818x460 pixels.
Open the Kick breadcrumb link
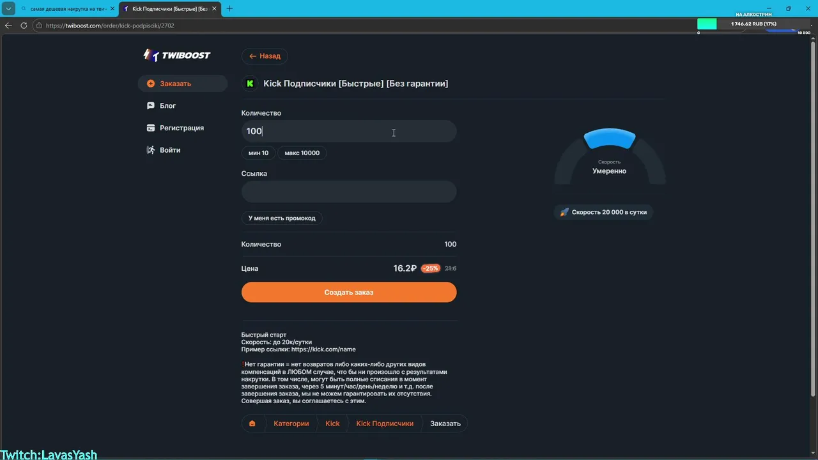(x=332, y=424)
